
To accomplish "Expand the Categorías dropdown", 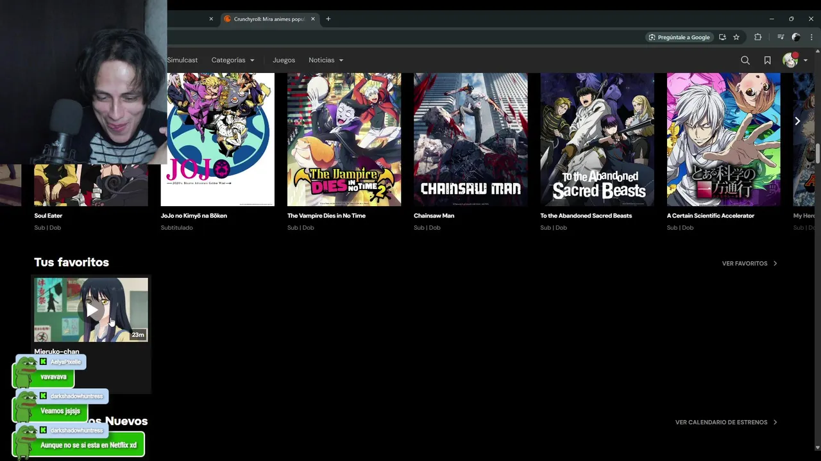I will 233,60.
